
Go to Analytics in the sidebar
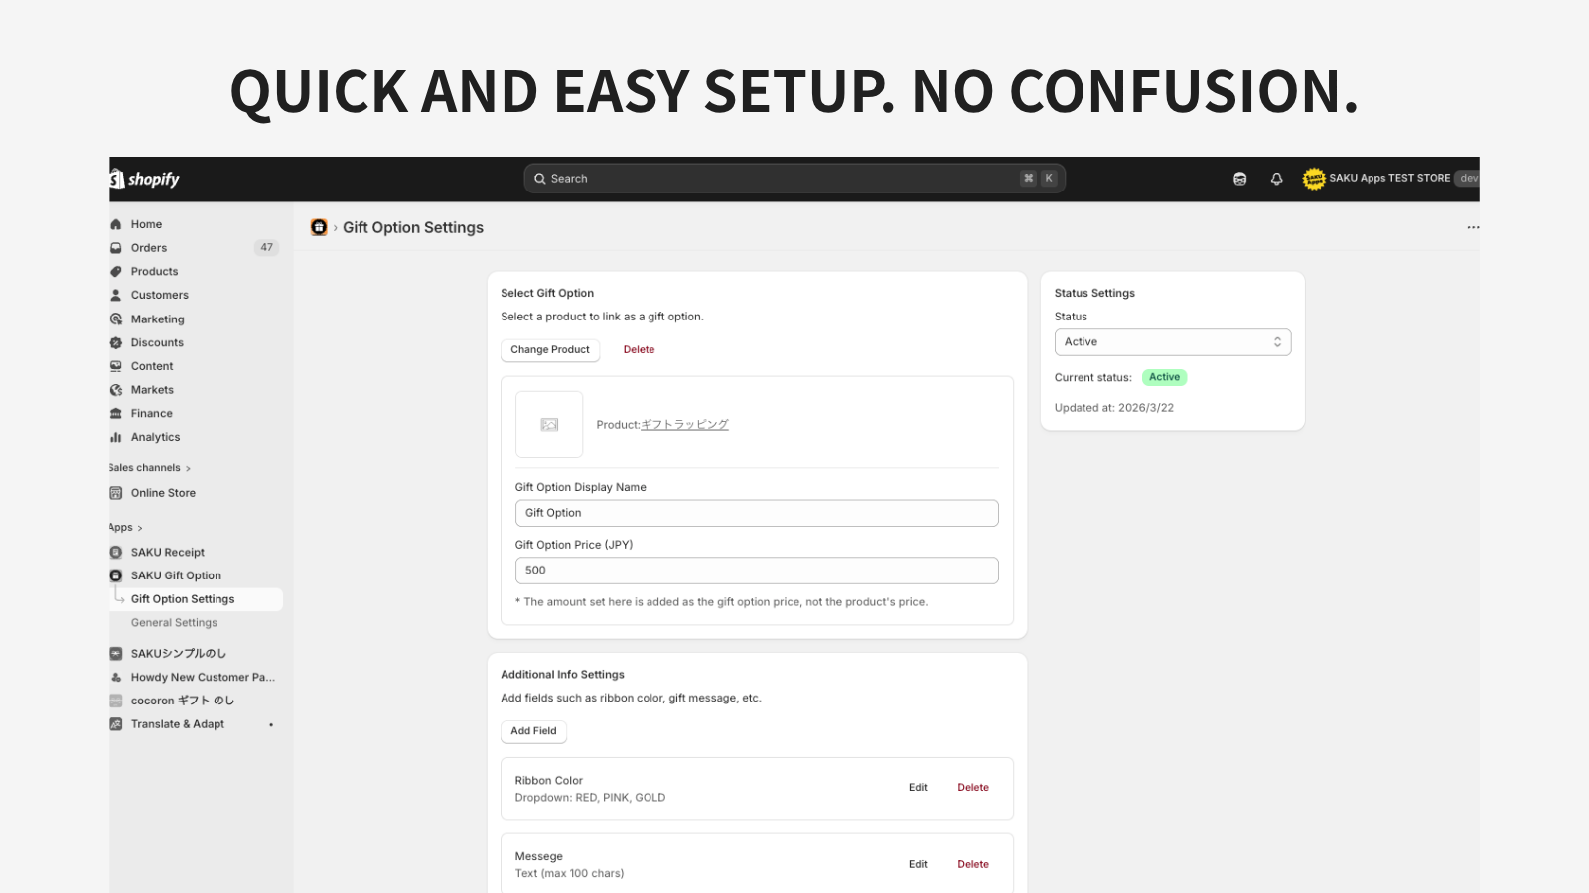click(156, 437)
